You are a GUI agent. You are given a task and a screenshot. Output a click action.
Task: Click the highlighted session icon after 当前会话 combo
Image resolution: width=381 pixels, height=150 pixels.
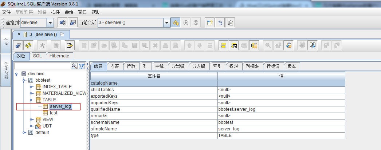[176, 23]
